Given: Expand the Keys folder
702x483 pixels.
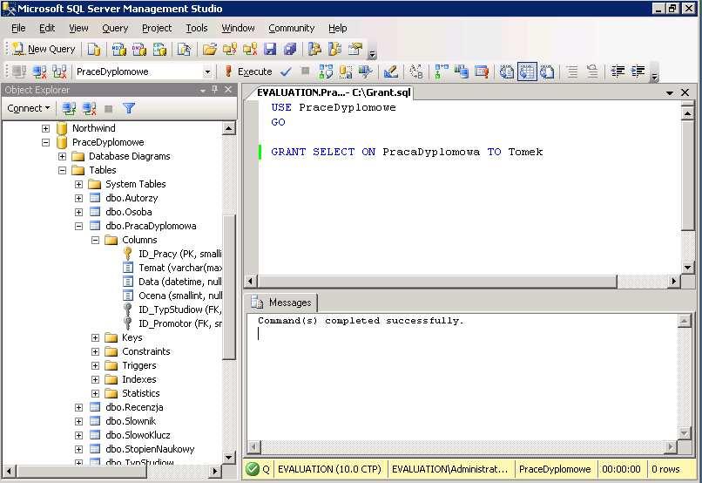Looking at the screenshot, I should pyautogui.click(x=95, y=337).
